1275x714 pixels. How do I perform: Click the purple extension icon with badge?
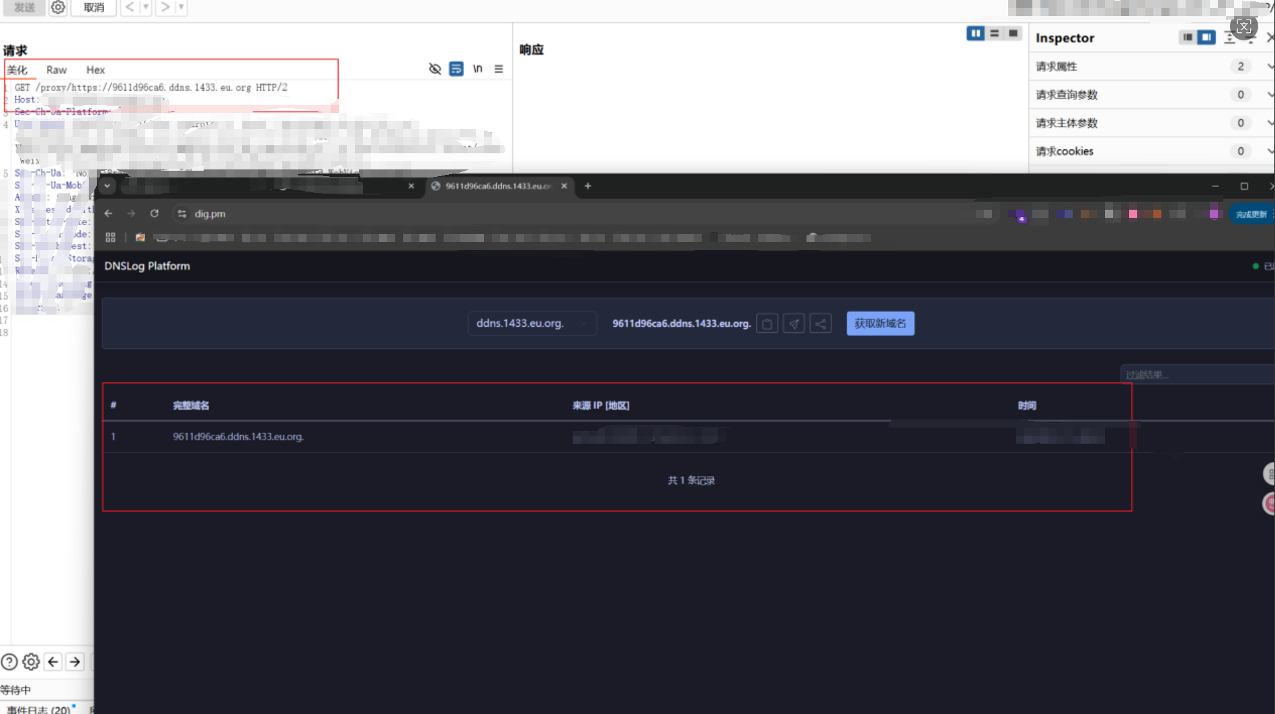(1020, 215)
